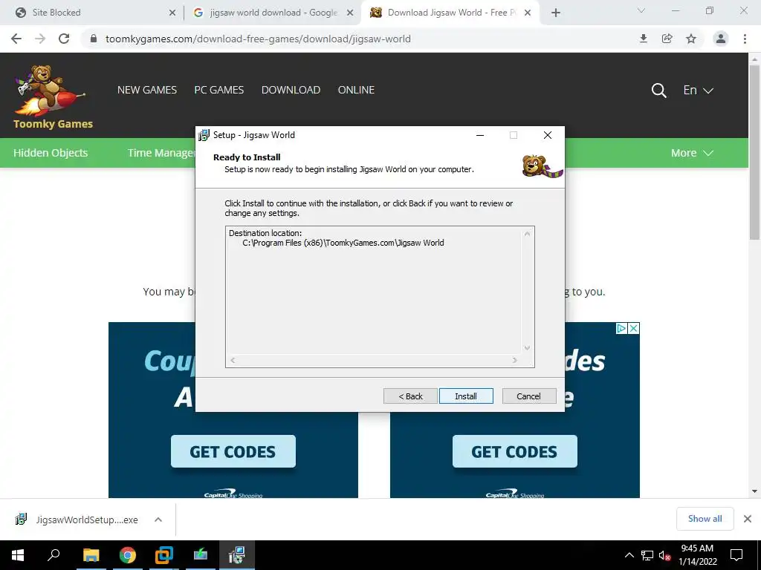Open the Windows Start menu
This screenshot has width=761, height=570.
click(18, 555)
